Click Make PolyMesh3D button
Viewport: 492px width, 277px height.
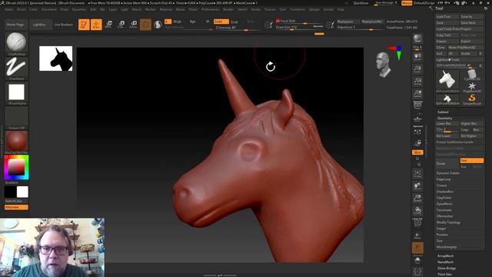point(466,48)
